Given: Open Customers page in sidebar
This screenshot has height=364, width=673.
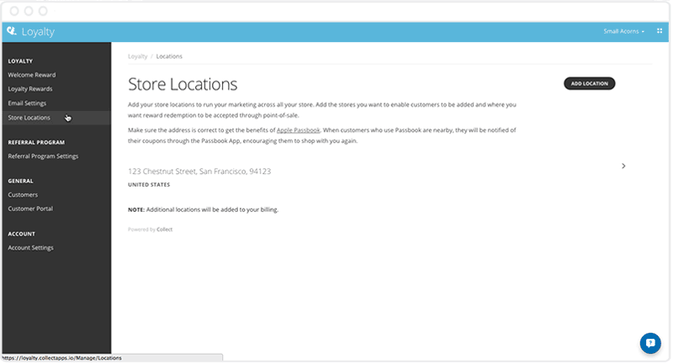Looking at the screenshot, I should click(x=23, y=195).
